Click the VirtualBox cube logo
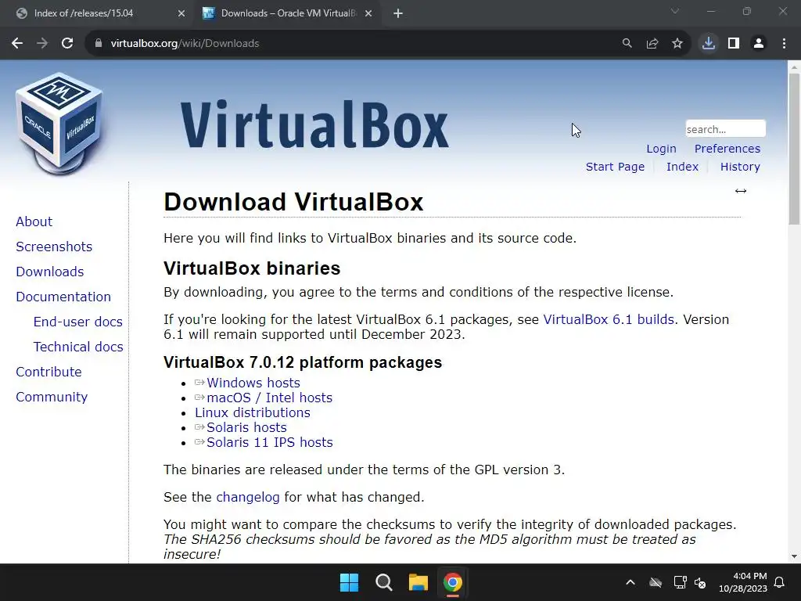The height and width of the screenshot is (601, 801). pyautogui.click(x=59, y=124)
